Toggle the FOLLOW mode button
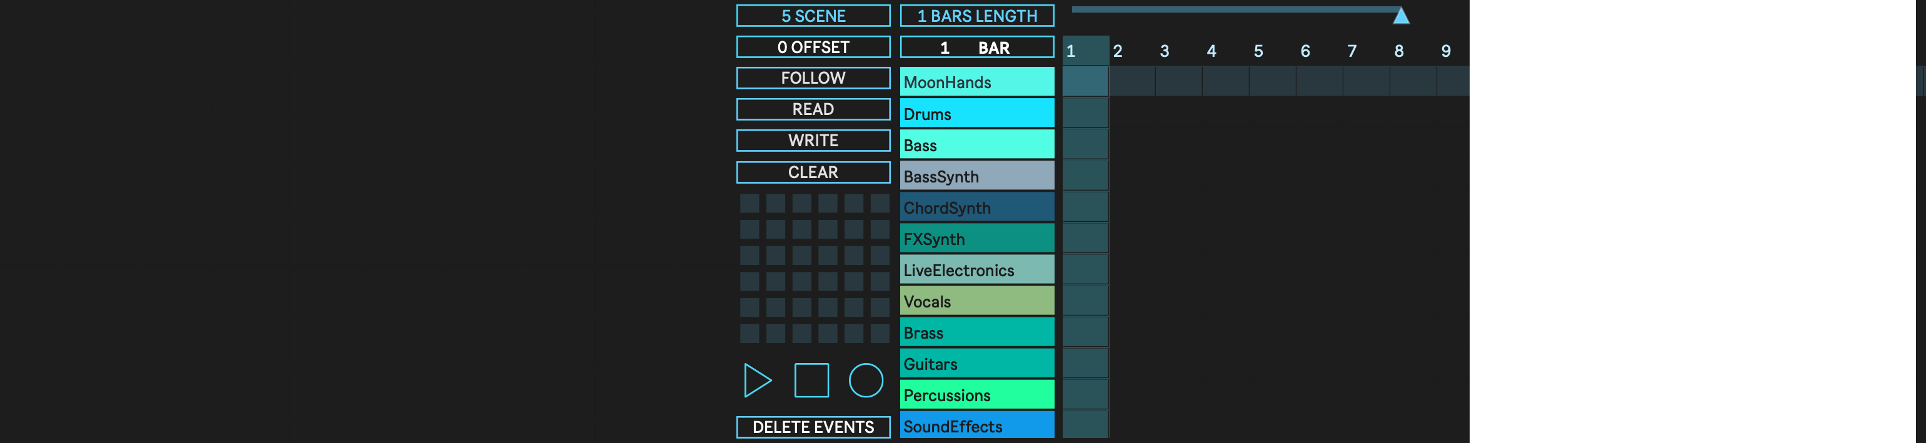Screen dimensions: 1926x443 click(813, 79)
